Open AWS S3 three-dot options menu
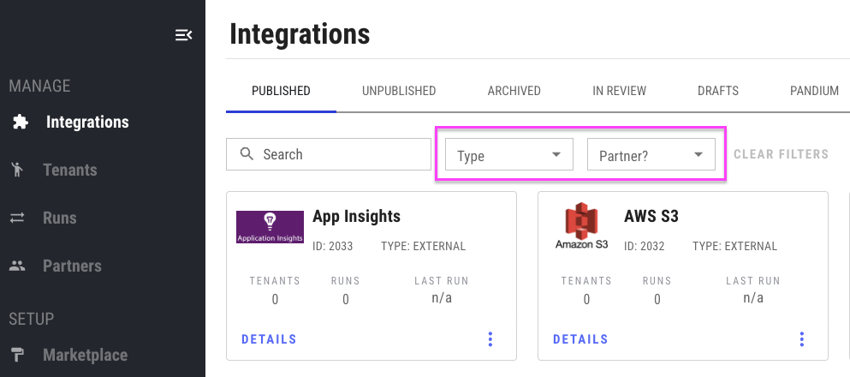The width and height of the screenshot is (850, 377). (x=802, y=339)
